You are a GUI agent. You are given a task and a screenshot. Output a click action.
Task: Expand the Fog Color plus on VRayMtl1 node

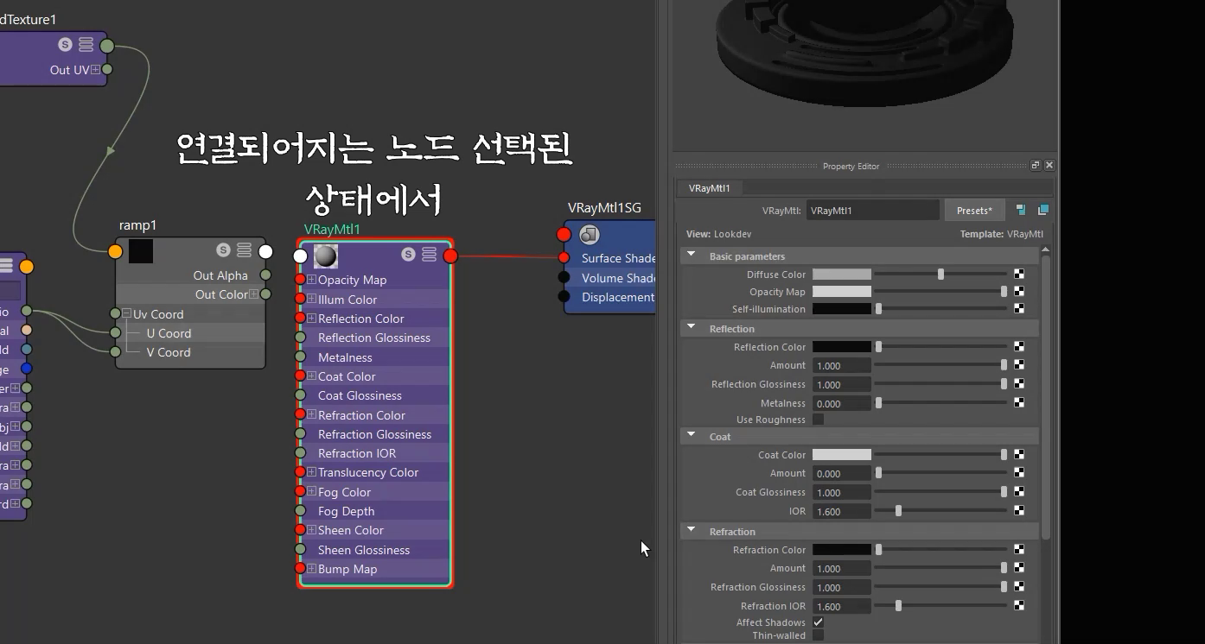point(311,491)
